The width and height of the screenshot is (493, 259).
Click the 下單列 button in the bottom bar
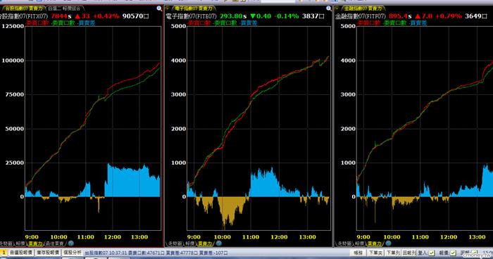[x=393, y=253]
